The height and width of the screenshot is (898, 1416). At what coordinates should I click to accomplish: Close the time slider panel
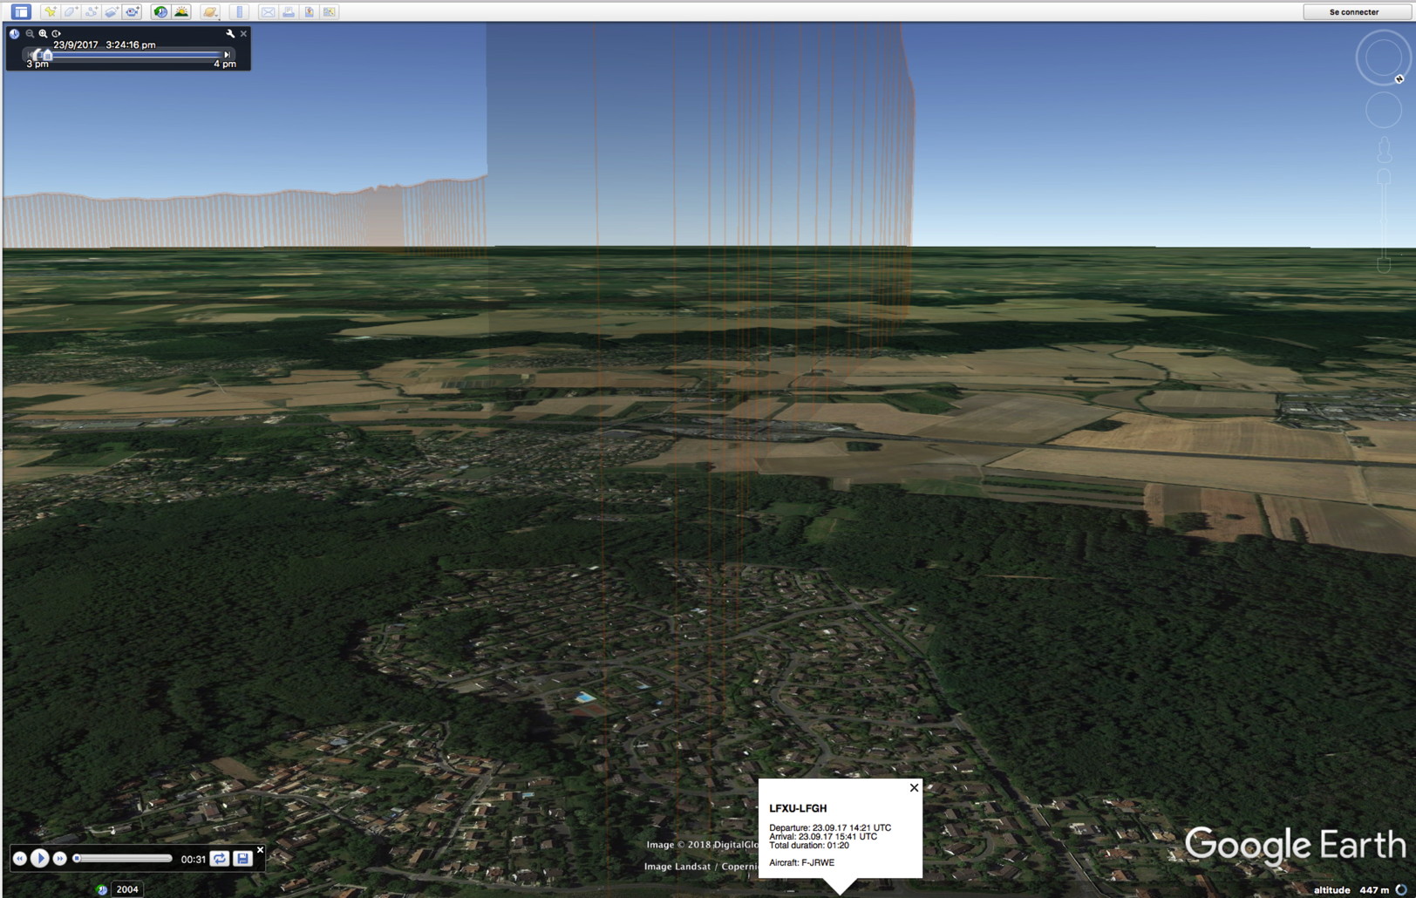pos(243,33)
